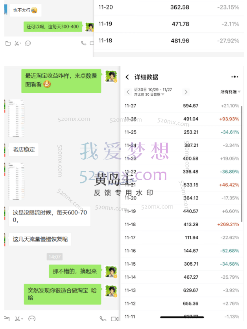
Task: Show the next 30-day period
Action: point(186,92)
